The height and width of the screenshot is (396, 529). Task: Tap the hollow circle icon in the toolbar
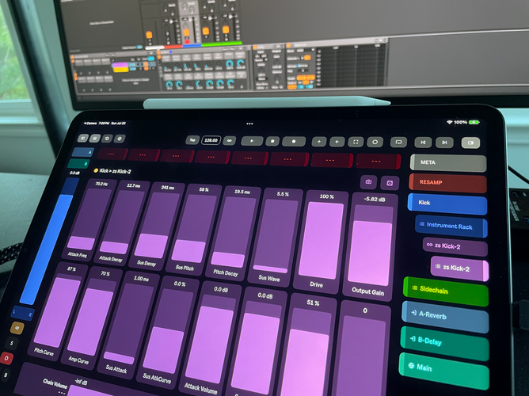coord(375,143)
